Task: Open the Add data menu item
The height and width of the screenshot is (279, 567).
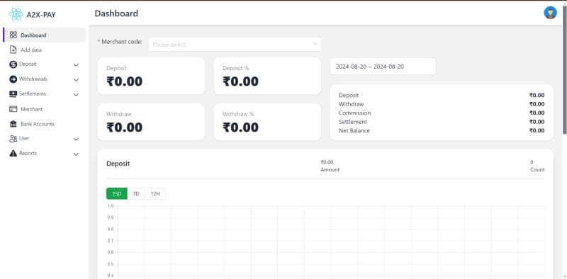Action: click(x=45, y=50)
